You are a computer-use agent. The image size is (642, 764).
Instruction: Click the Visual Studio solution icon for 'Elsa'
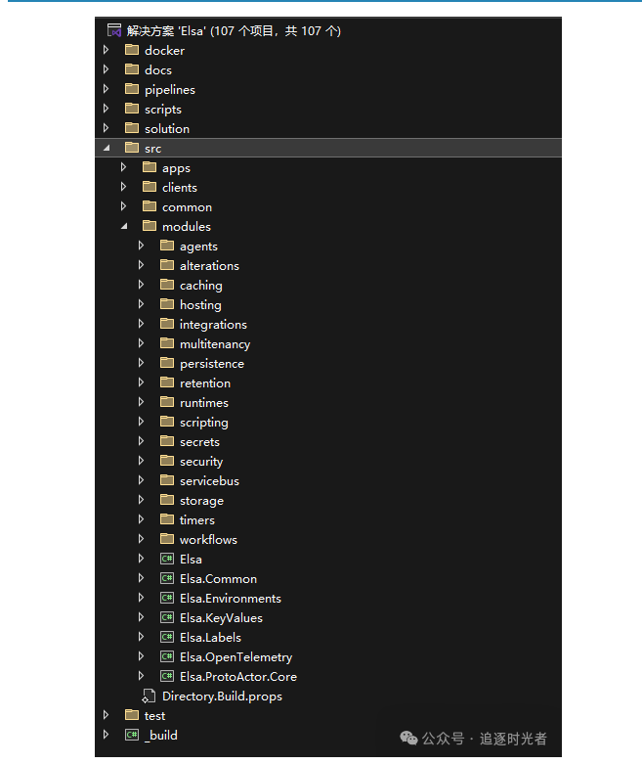[114, 30]
